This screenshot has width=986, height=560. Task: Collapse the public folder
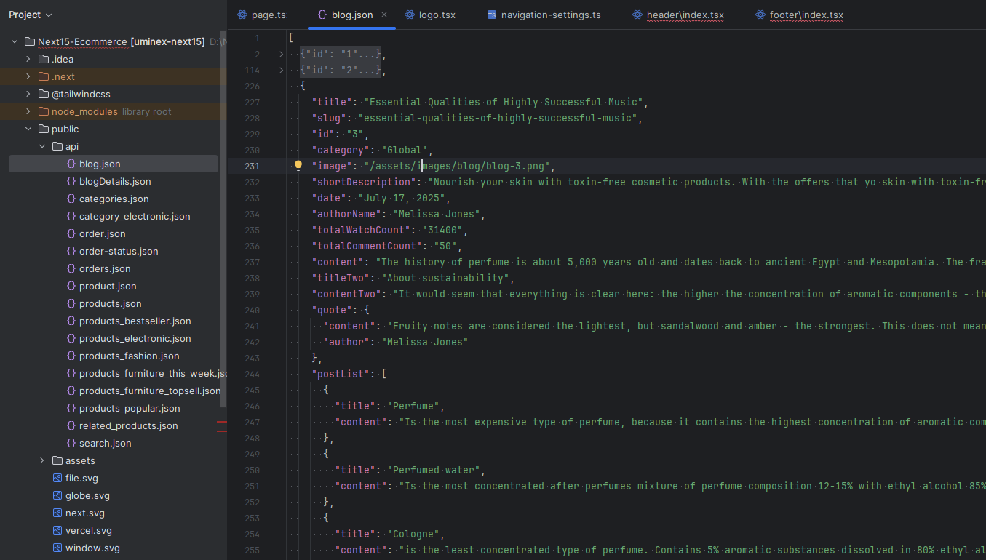(28, 129)
